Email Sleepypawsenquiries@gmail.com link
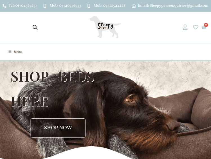Screen dimensions: 211x159 (173, 6)
